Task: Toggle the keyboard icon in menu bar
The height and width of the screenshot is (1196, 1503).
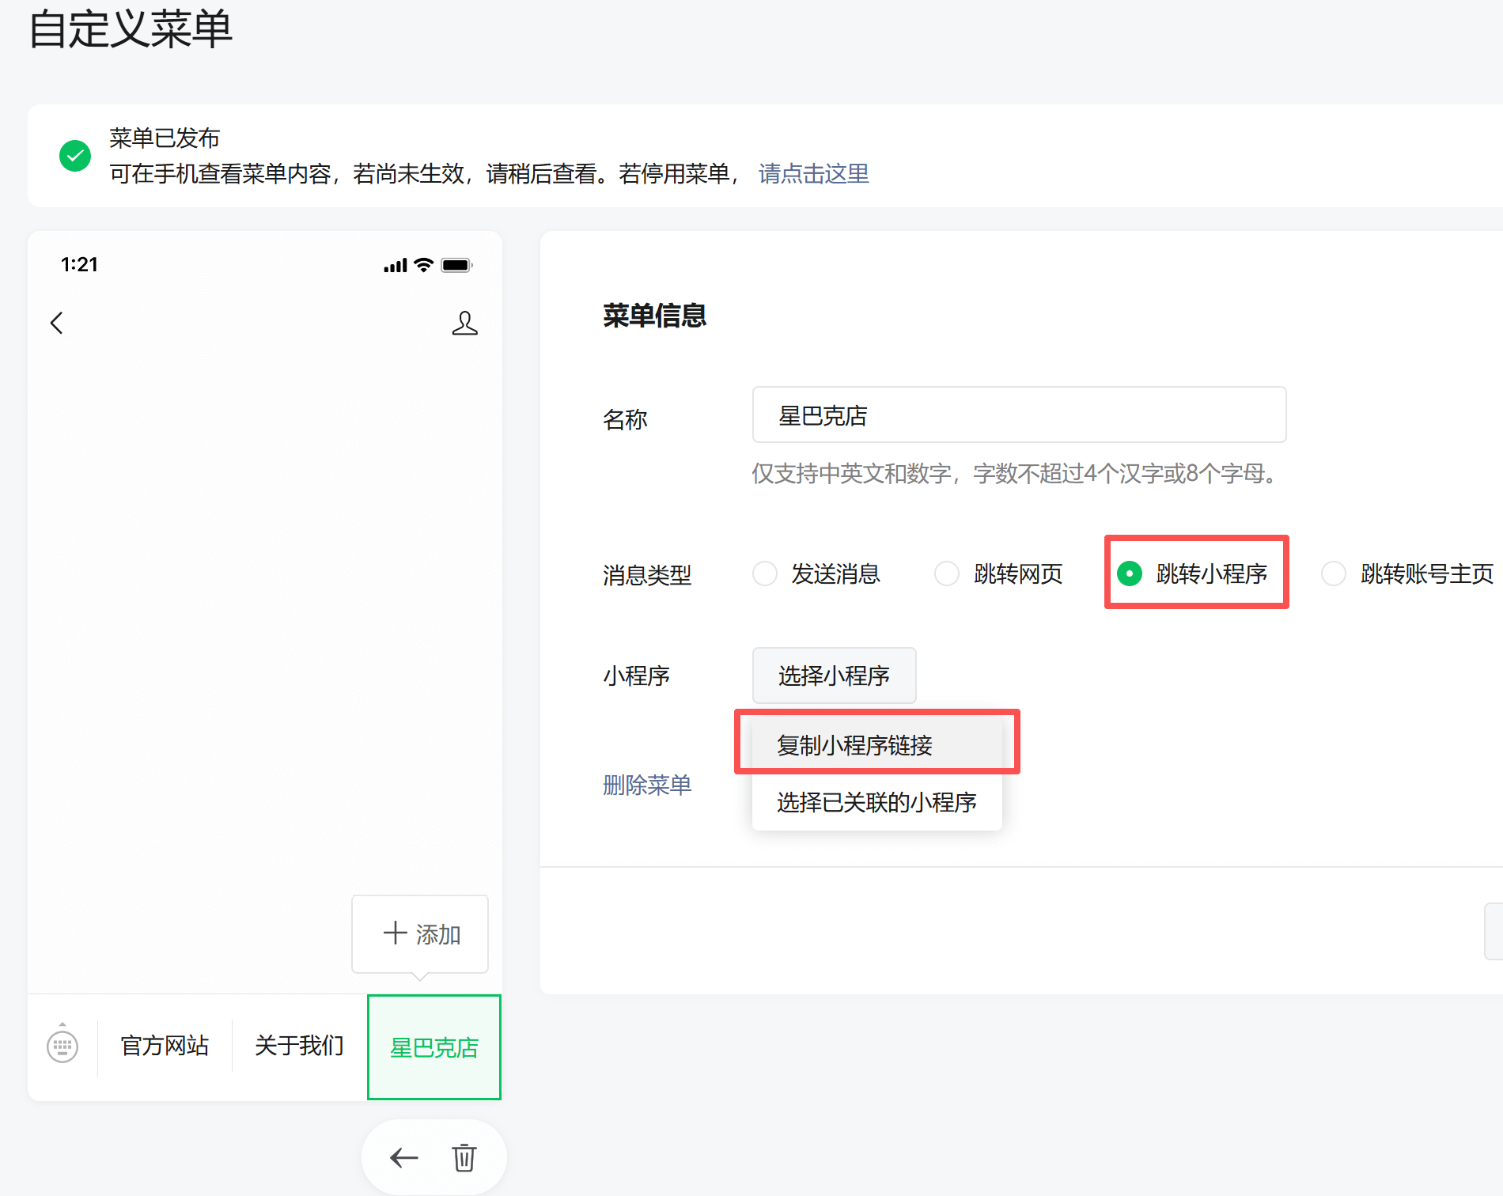Action: (62, 1046)
